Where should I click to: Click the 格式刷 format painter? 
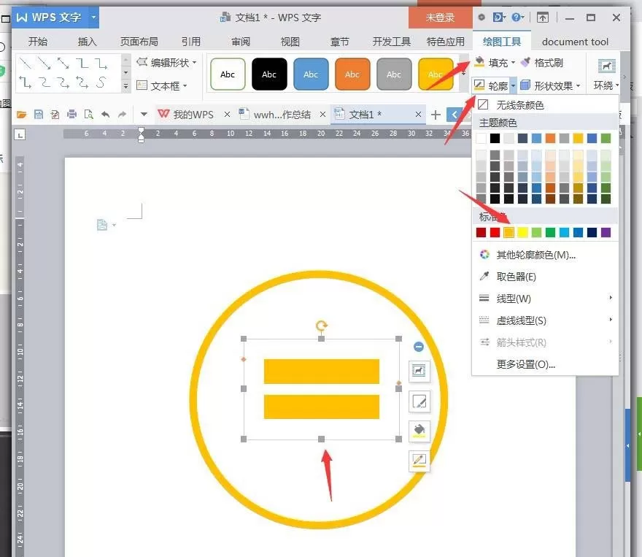542,63
